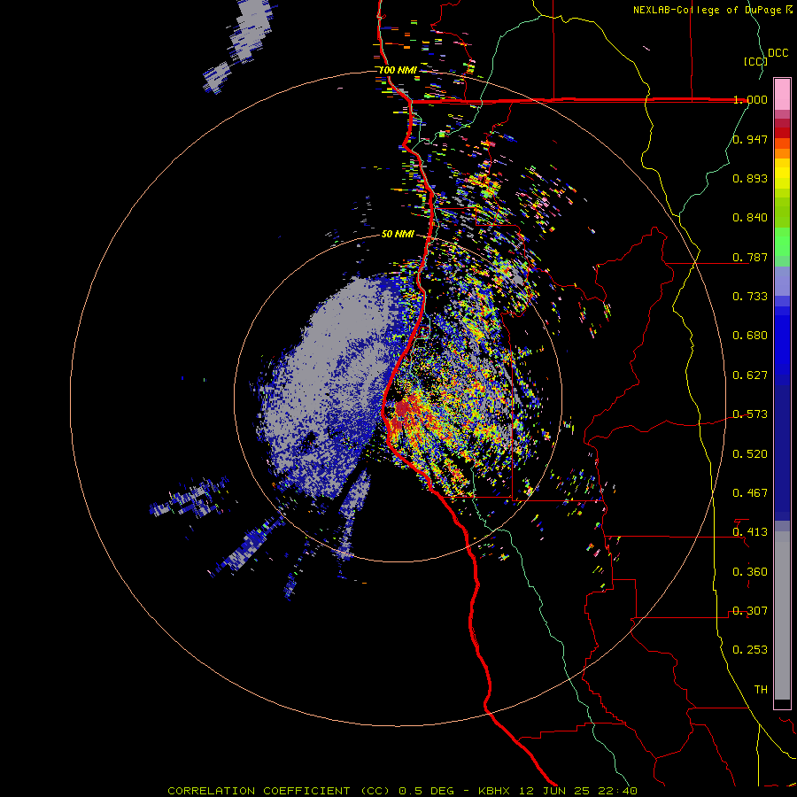Click the 1.000 value on the color scale
The width and height of the screenshot is (797, 797).
[750, 99]
